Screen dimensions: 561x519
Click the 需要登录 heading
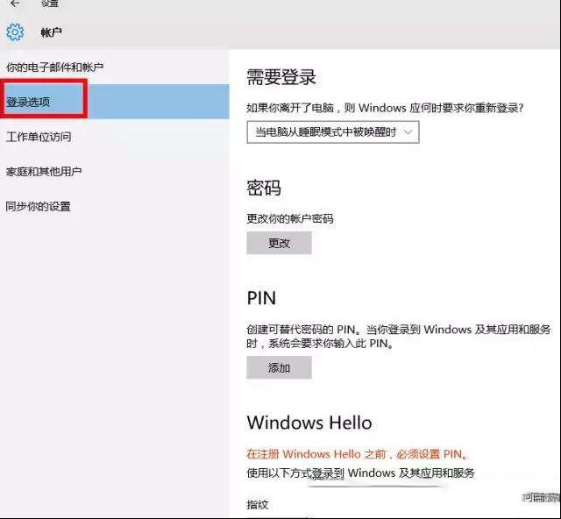click(281, 77)
